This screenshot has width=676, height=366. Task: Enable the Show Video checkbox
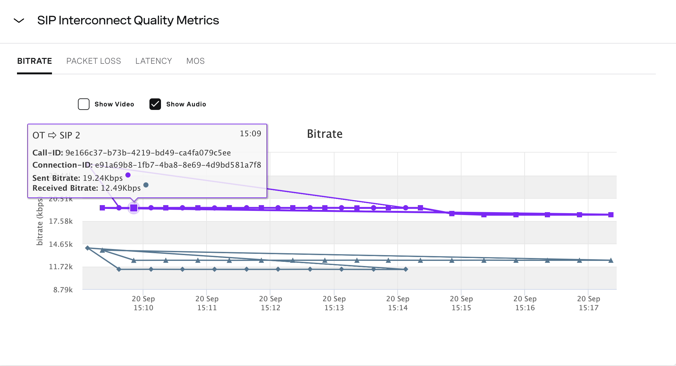[x=83, y=104]
